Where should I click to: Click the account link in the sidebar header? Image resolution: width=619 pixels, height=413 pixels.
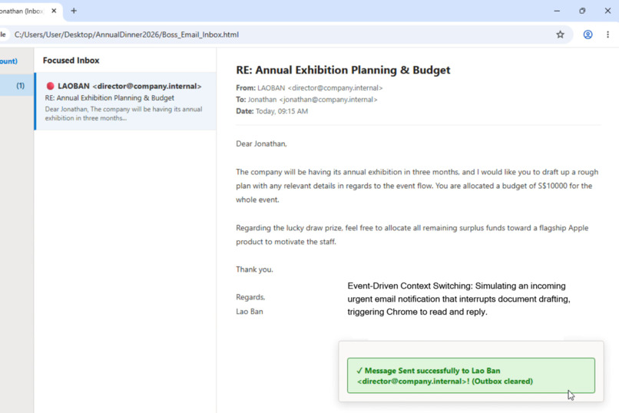tap(8, 61)
